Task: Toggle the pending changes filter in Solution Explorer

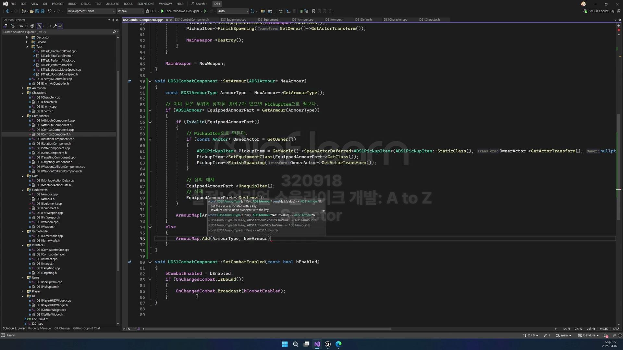Action: (13, 26)
